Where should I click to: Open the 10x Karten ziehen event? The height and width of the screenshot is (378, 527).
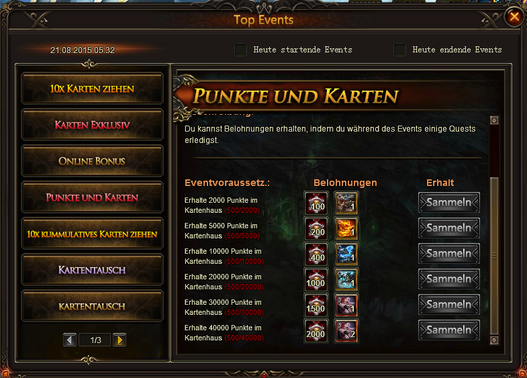92,89
